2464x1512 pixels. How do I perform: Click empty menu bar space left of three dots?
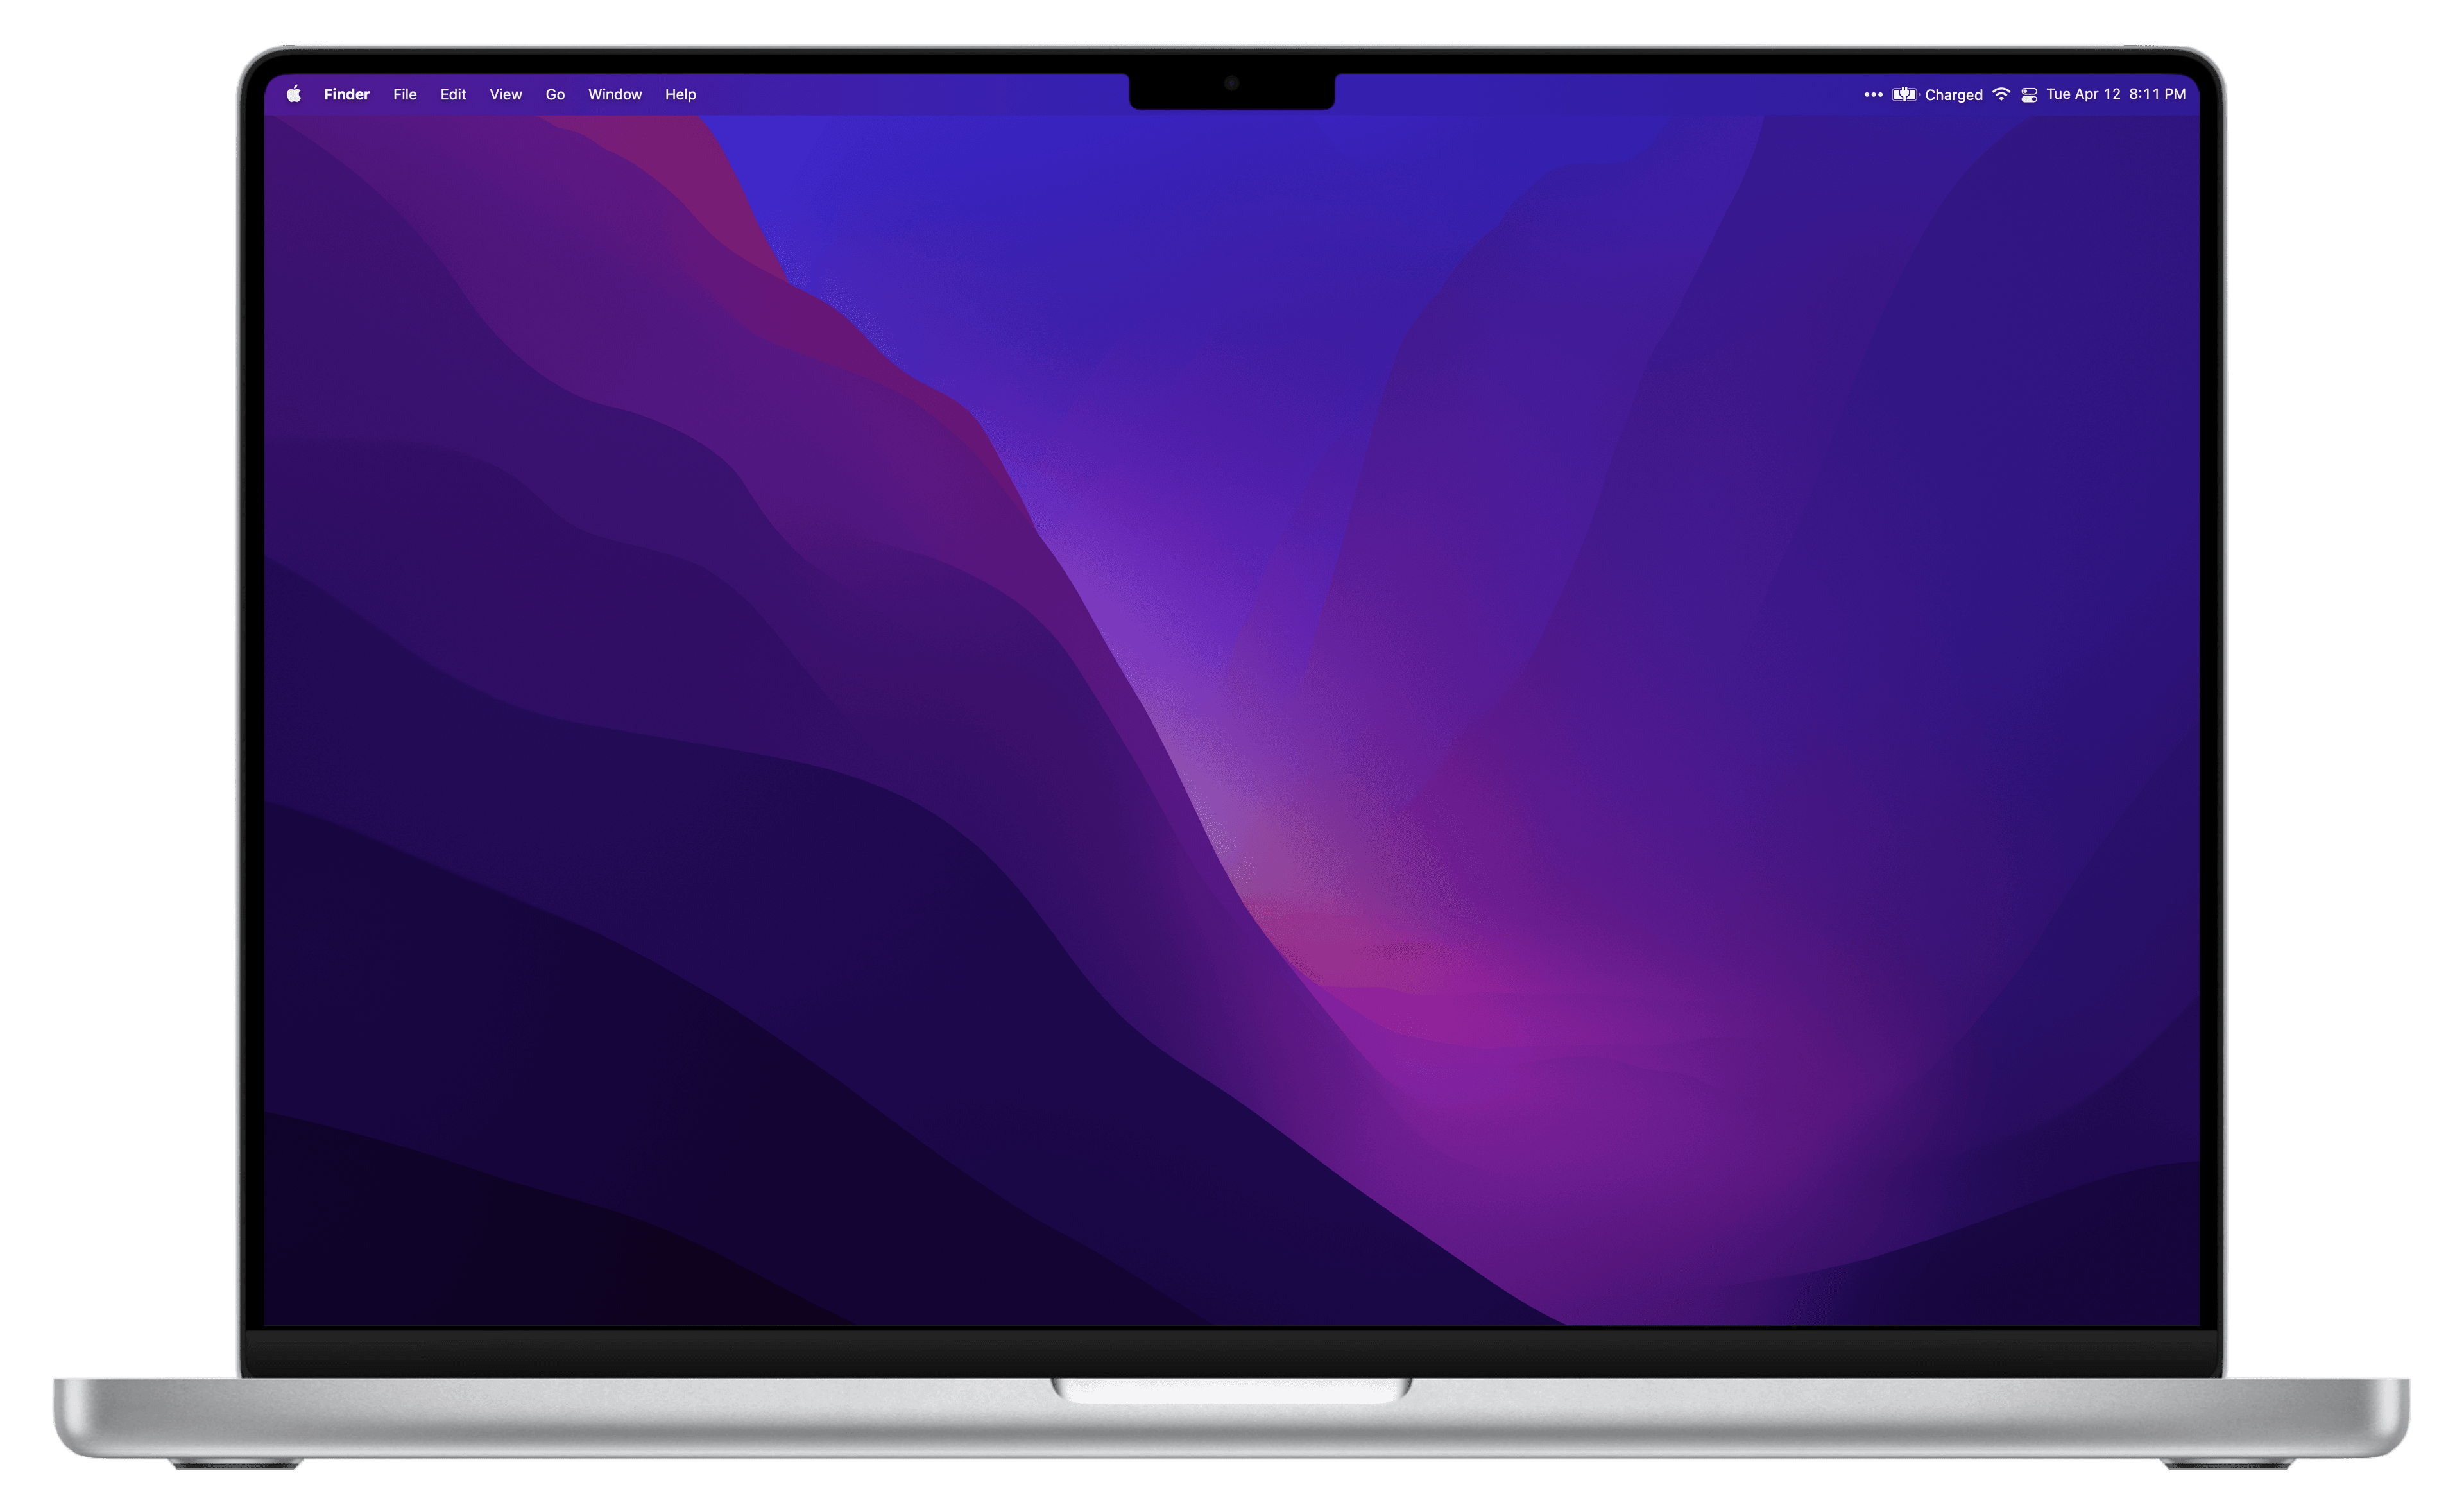(x=1600, y=94)
